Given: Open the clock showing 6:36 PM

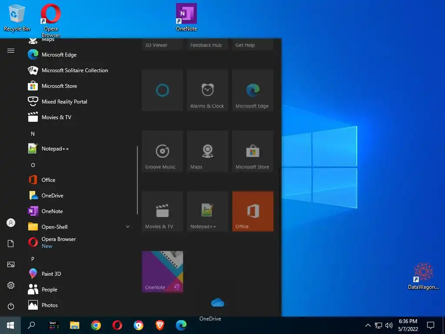Looking at the screenshot, I should [x=408, y=325].
